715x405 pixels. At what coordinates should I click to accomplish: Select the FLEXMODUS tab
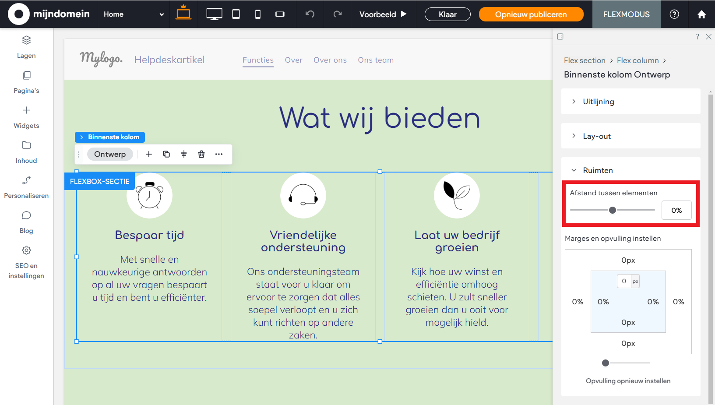click(626, 14)
